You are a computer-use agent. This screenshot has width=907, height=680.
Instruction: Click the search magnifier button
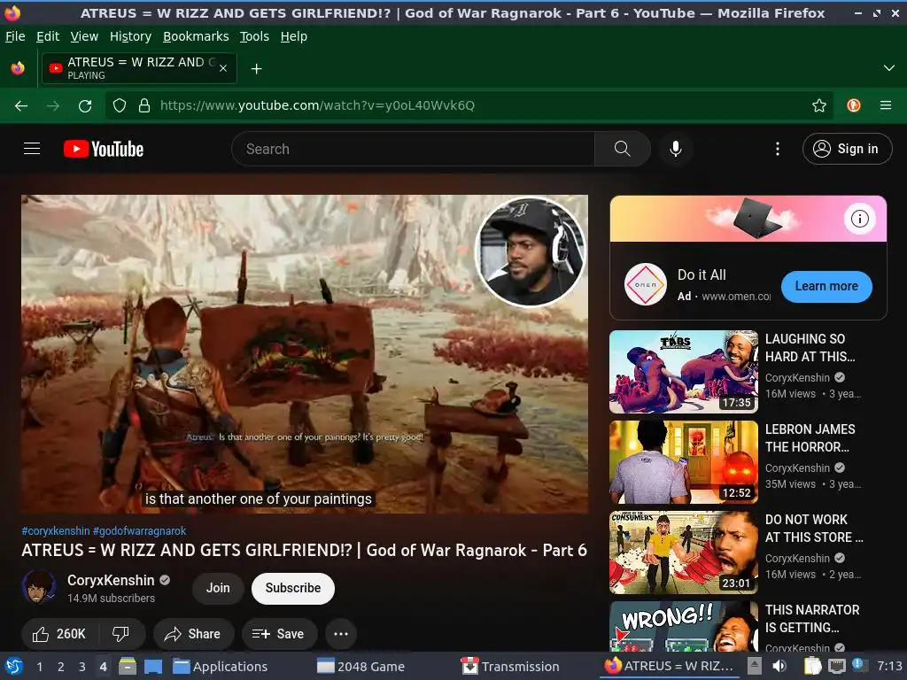[622, 149]
